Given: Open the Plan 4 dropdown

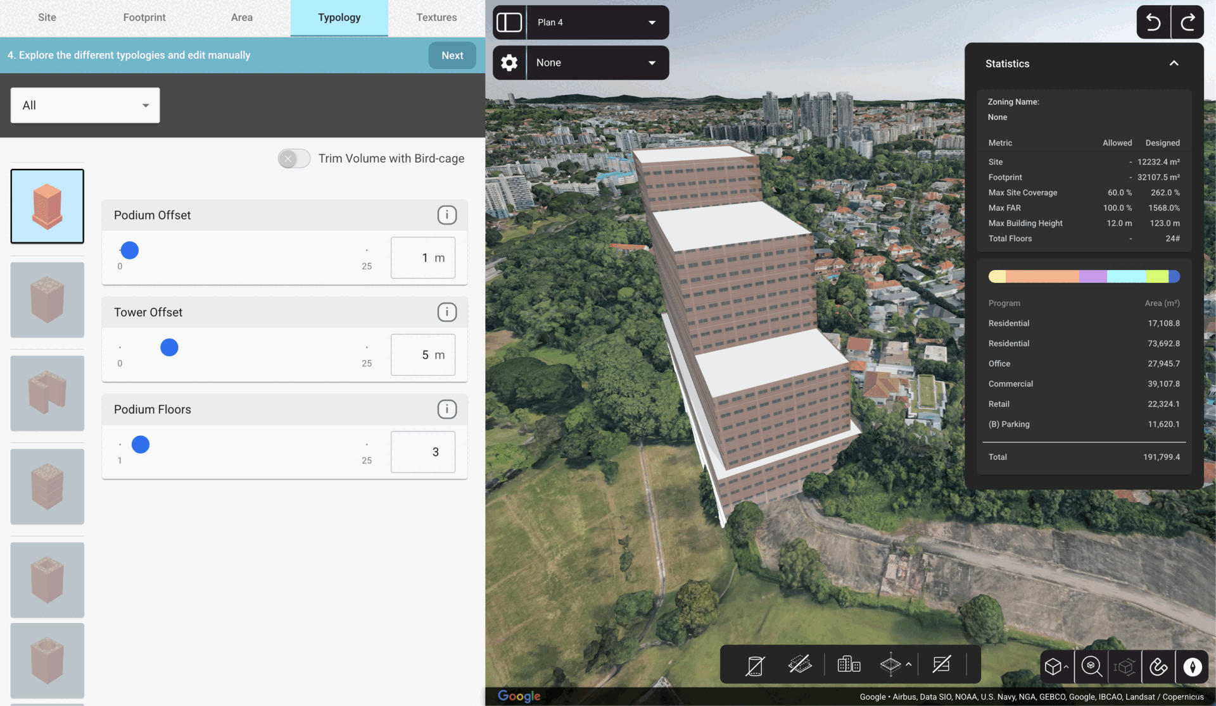Looking at the screenshot, I should [x=597, y=23].
